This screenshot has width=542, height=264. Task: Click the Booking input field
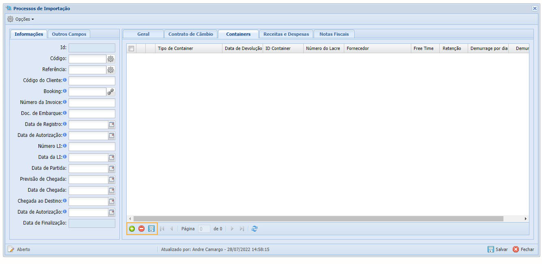pyautogui.click(x=87, y=92)
